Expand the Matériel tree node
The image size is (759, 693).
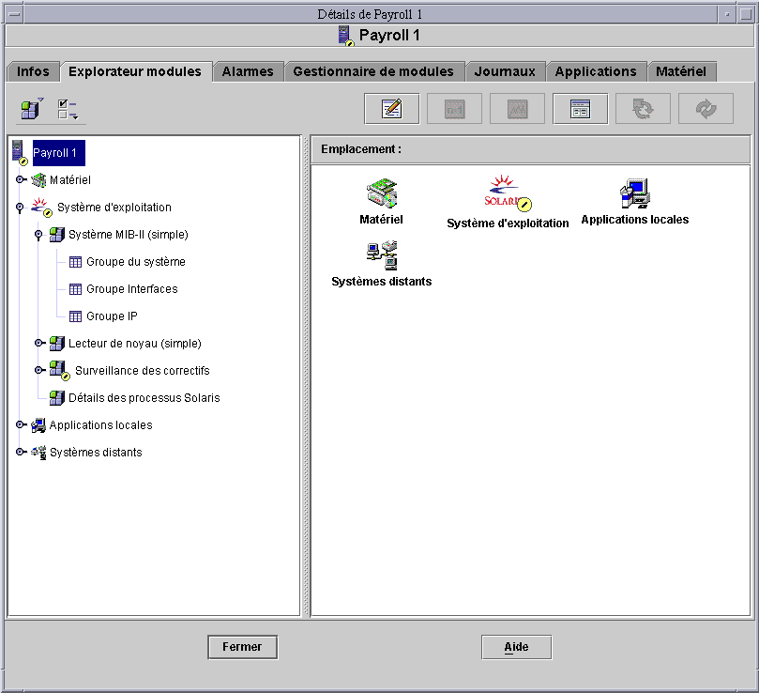[x=21, y=179]
